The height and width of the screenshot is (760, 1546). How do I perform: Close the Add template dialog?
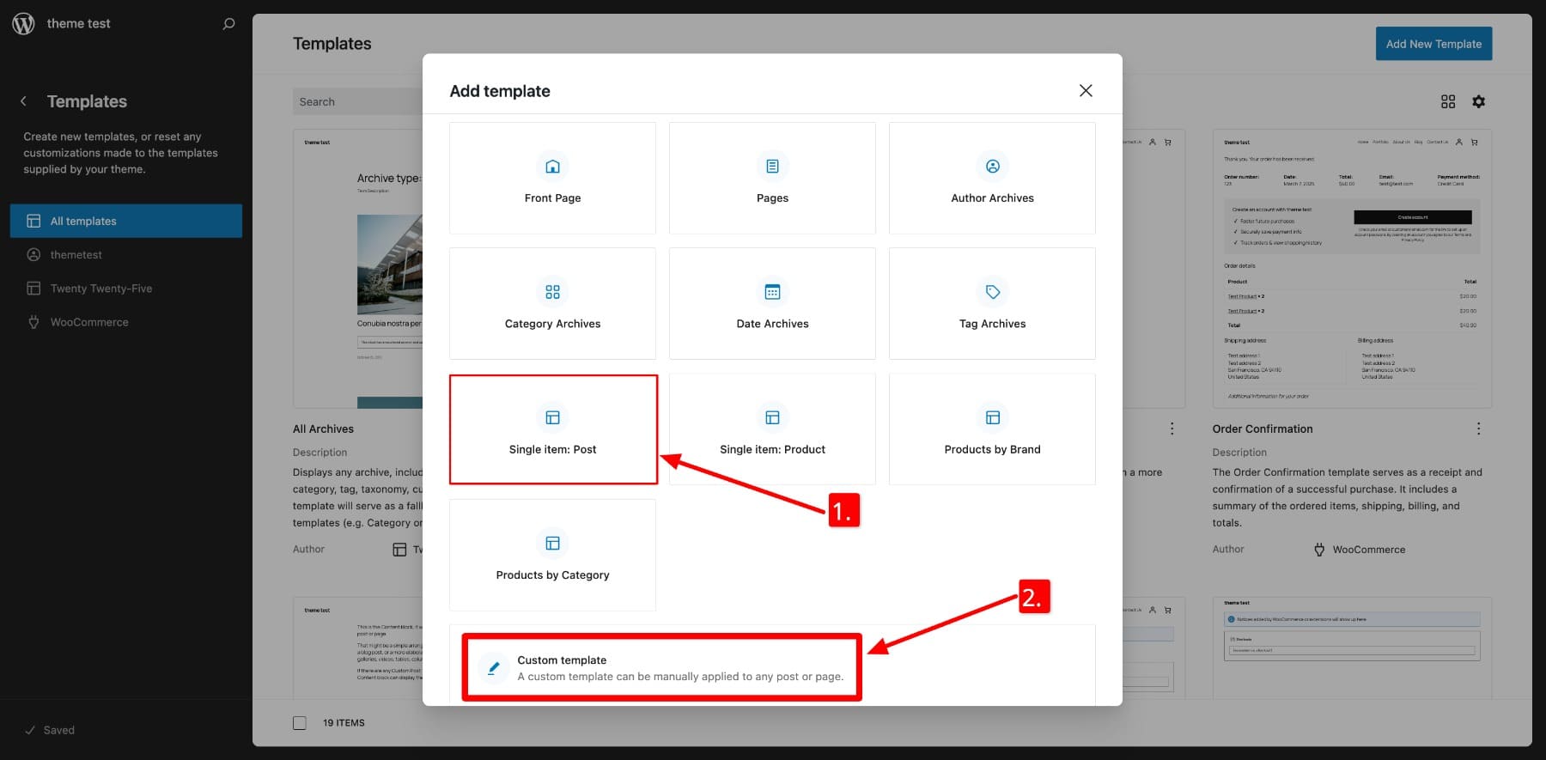pyautogui.click(x=1086, y=90)
